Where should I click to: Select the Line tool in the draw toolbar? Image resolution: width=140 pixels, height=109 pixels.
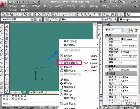click(x=2, y=26)
